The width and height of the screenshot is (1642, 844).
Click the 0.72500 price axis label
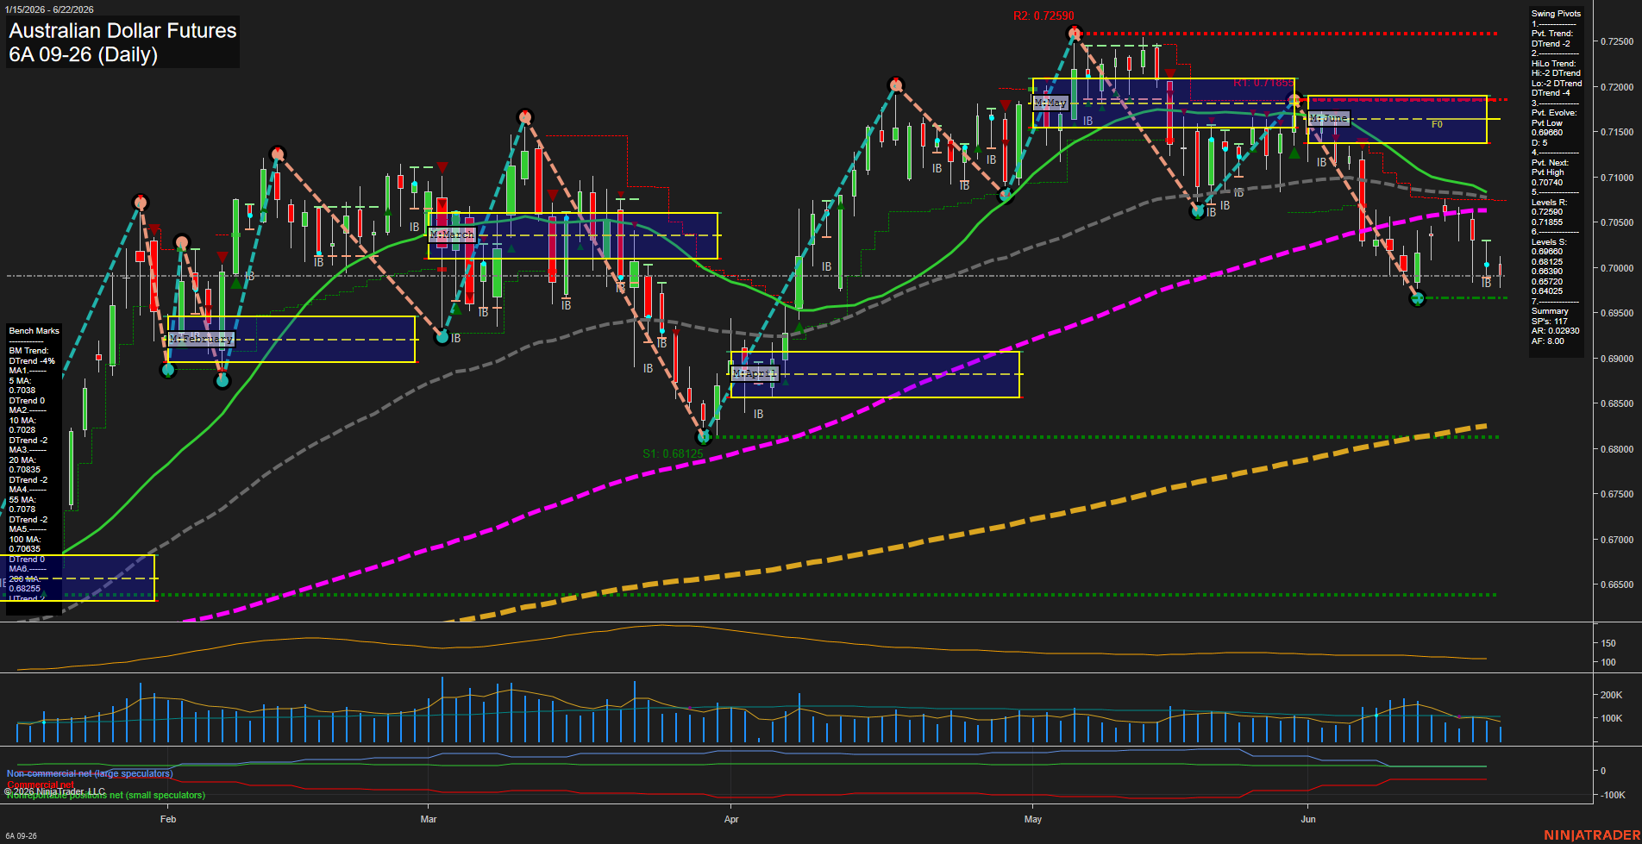coord(1617,41)
